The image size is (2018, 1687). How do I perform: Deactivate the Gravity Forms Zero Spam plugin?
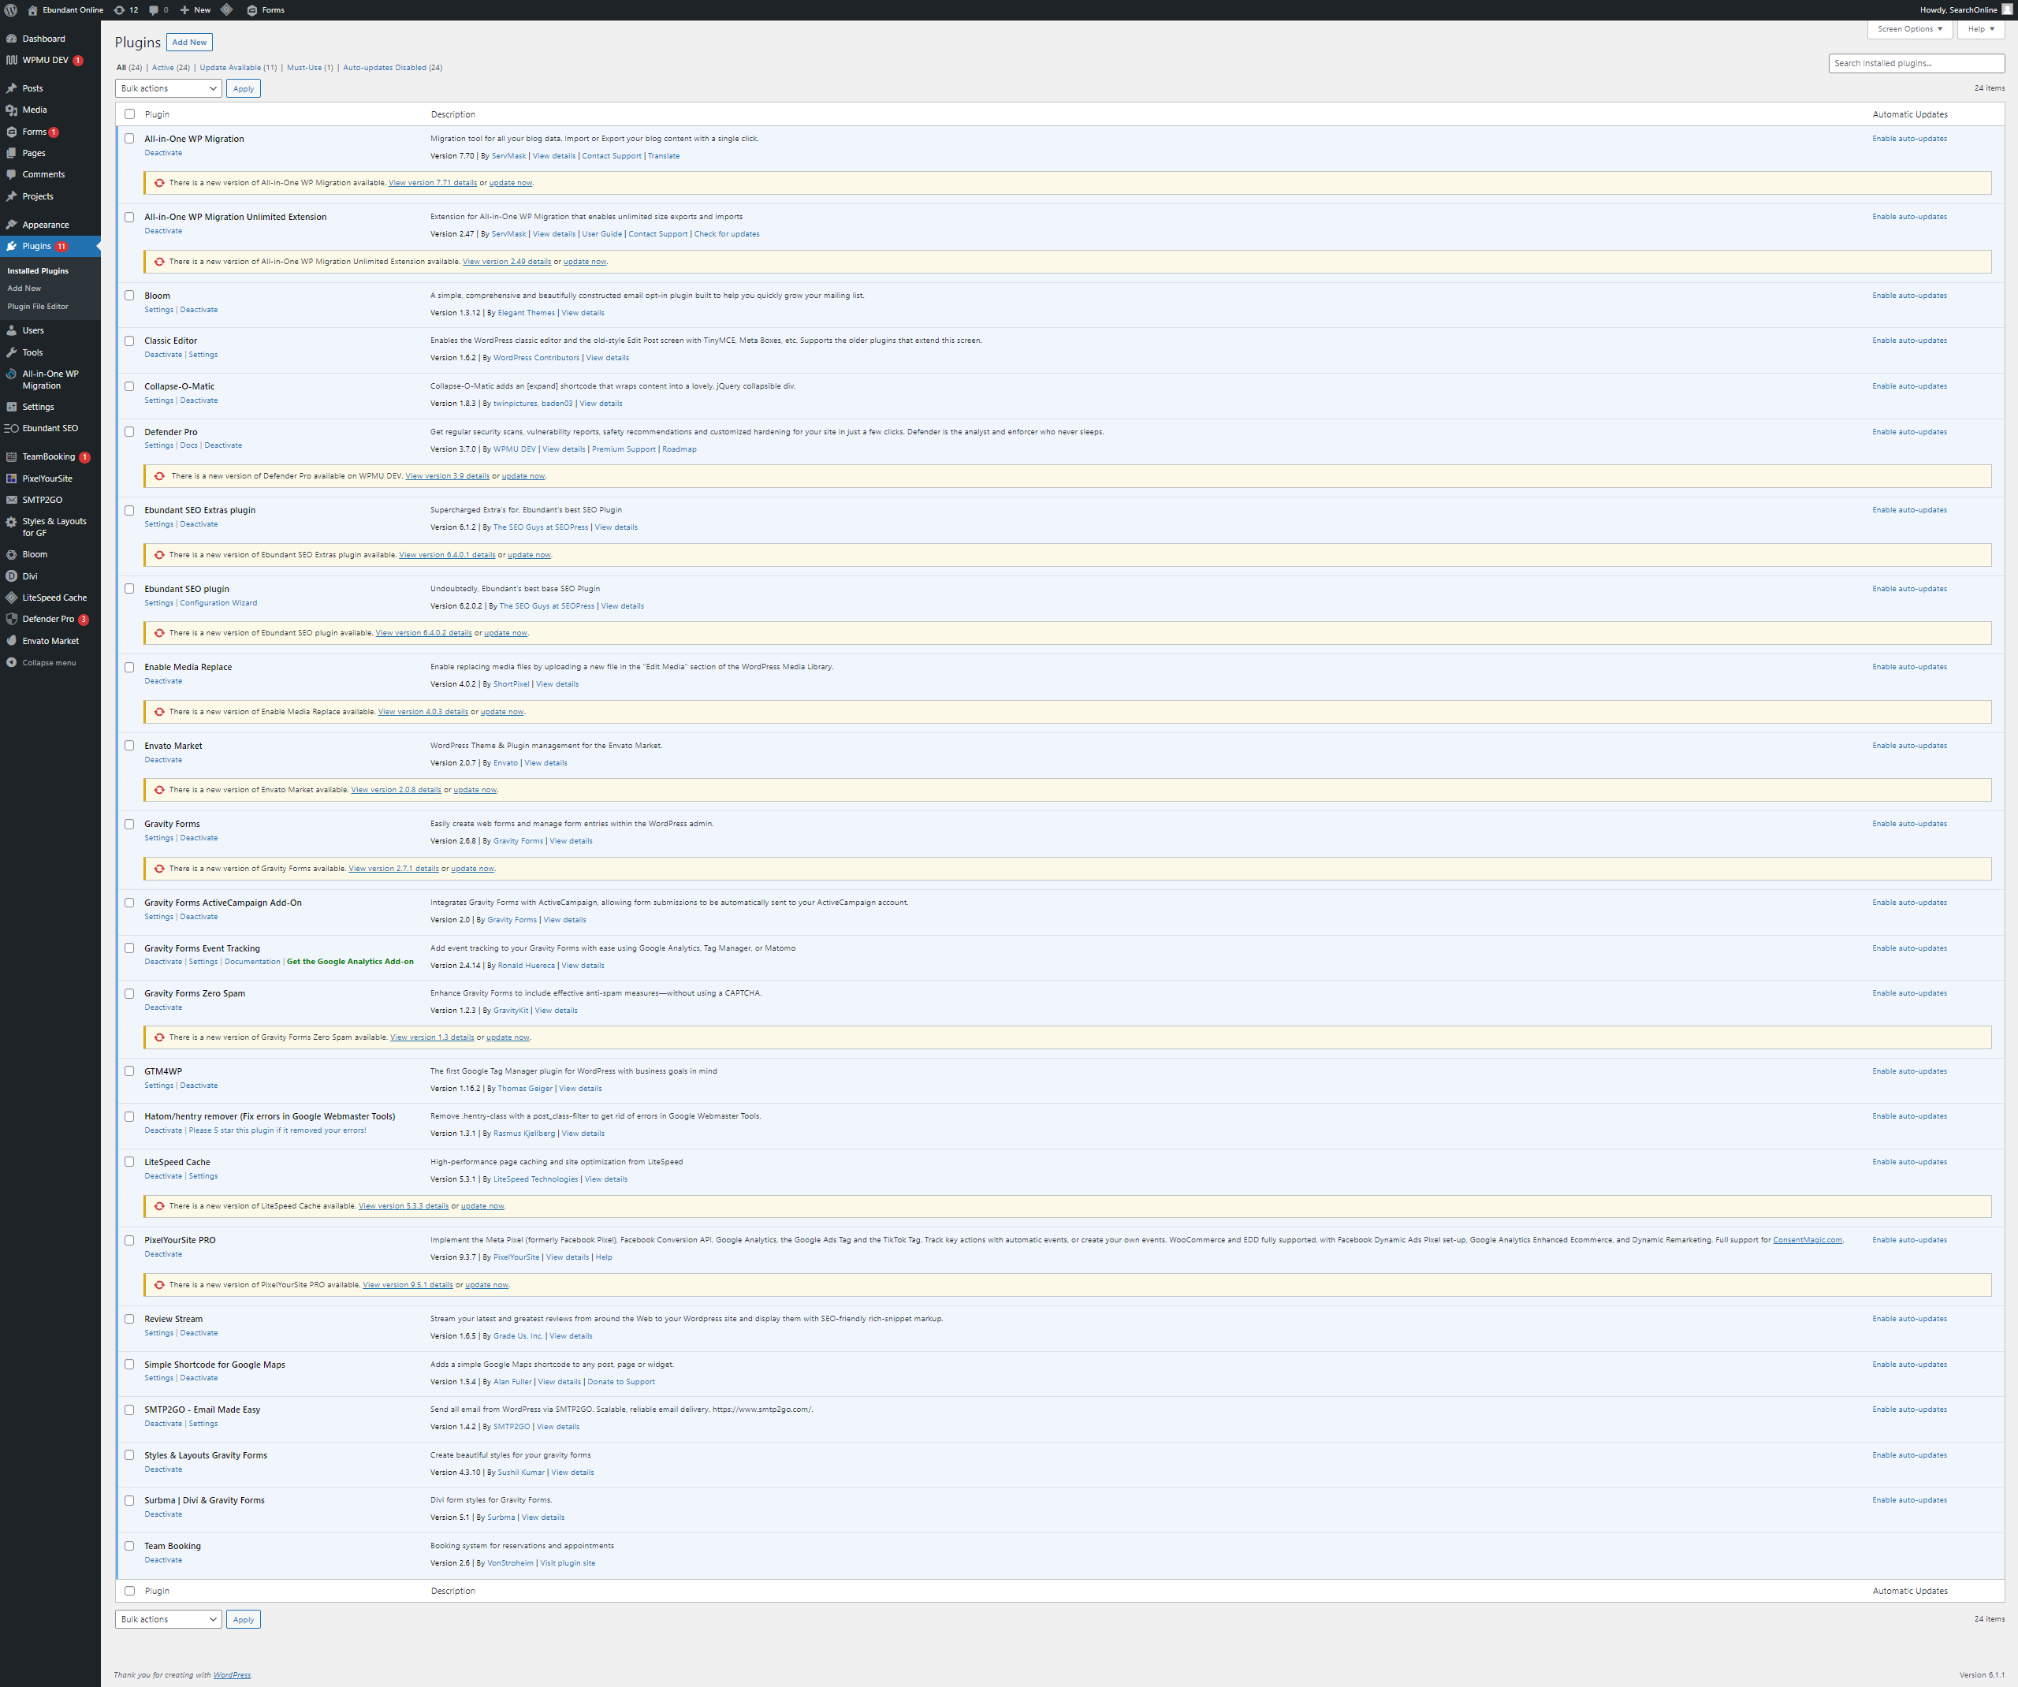click(163, 1007)
